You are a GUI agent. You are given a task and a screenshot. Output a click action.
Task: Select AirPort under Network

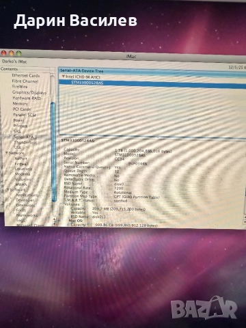click(x=20, y=159)
